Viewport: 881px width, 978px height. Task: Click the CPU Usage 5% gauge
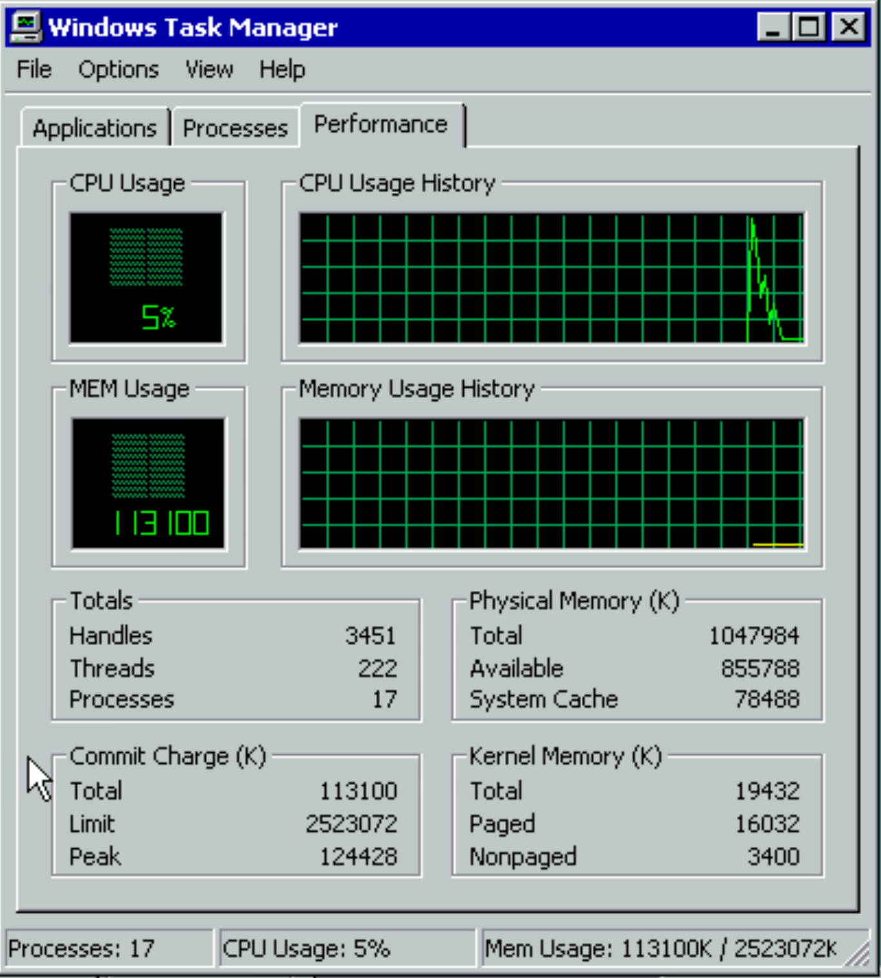(x=146, y=277)
